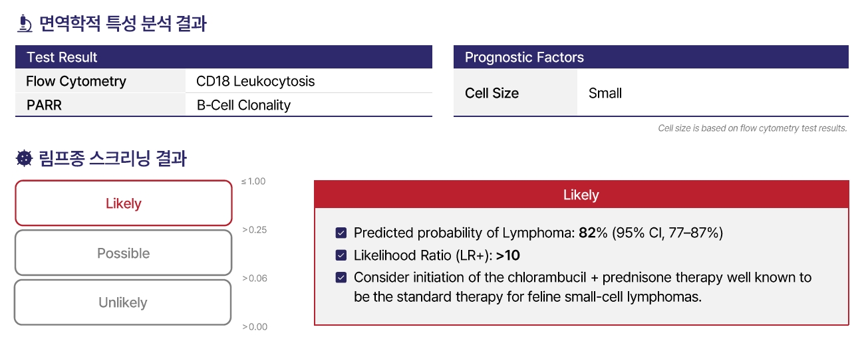
Task: Click the Cell Size label cell
Action: (x=492, y=93)
